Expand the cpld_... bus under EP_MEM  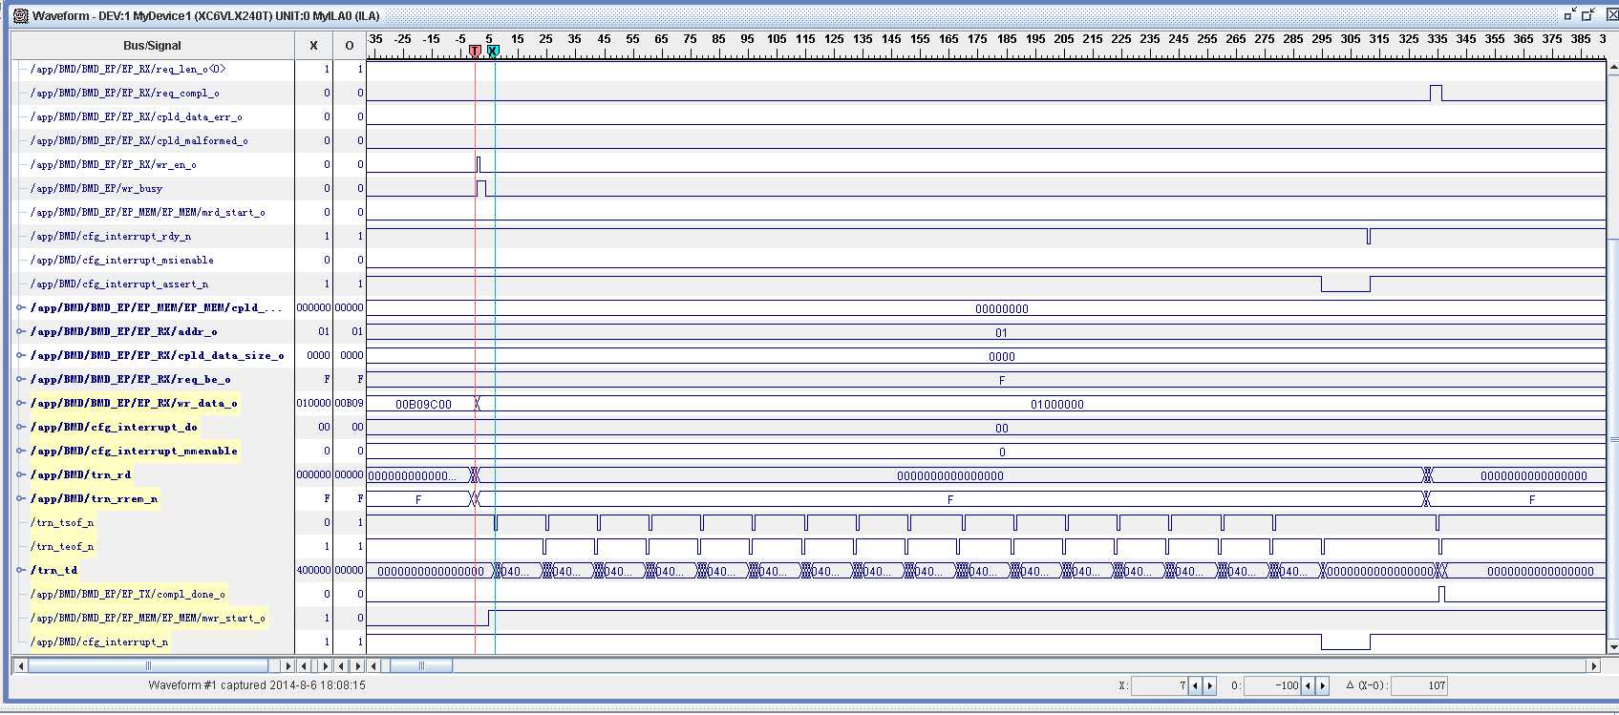pos(20,307)
